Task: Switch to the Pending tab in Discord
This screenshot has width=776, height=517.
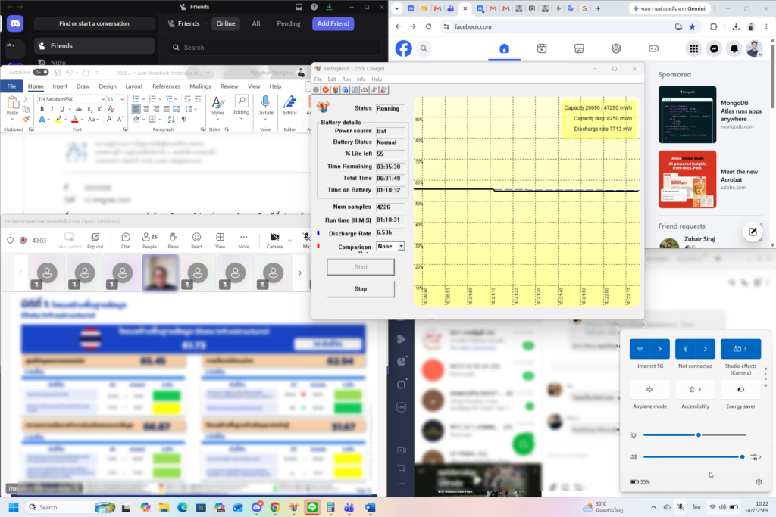Action: pos(289,23)
